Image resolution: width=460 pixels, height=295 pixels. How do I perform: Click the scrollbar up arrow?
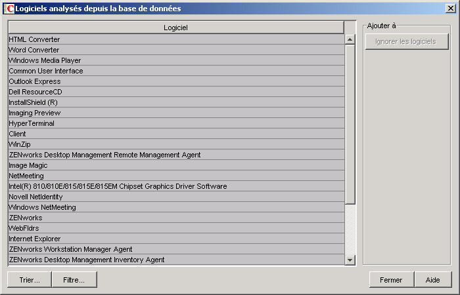pyautogui.click(x=350, y=39)
